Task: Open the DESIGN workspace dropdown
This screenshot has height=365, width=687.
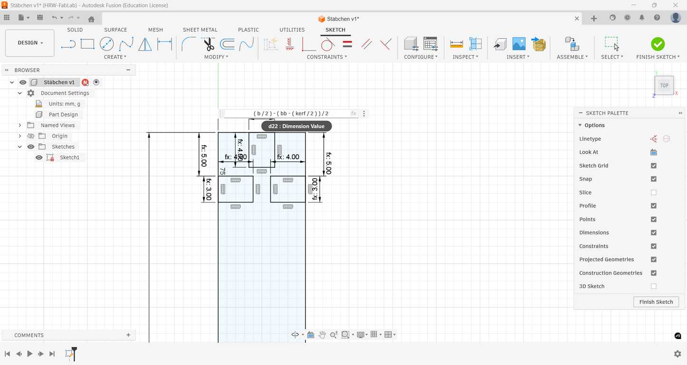Action: point(30,43)
